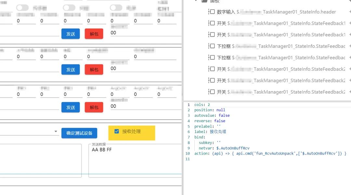Click the widget icon of the 数字输入 row
The width and height of the screenshot is (351, 195).
point(212,12)
